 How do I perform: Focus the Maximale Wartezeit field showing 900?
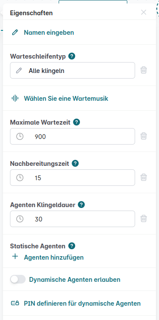click(x=73, y=136)
